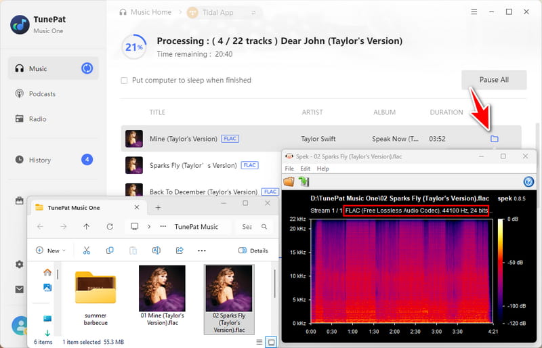Switch Explorer to details list view icon
The width and height of the screenshot is (542, 348).
[x=259, y=342]
